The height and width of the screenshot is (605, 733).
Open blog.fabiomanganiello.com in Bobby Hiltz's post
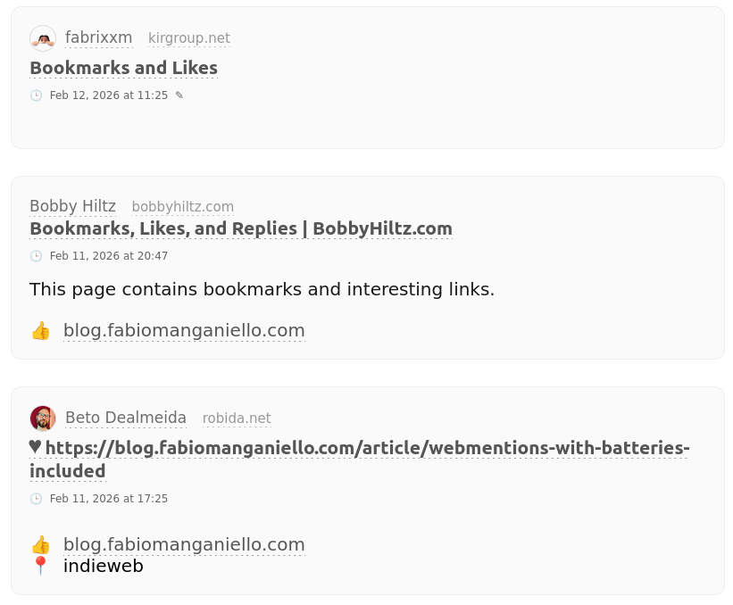point(184,330)
